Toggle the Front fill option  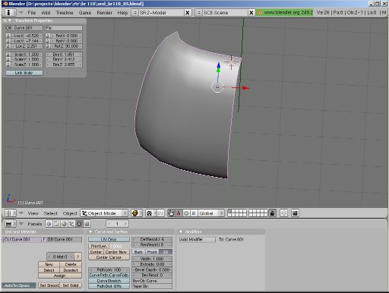pyautogui.click(x=152, y=252)
